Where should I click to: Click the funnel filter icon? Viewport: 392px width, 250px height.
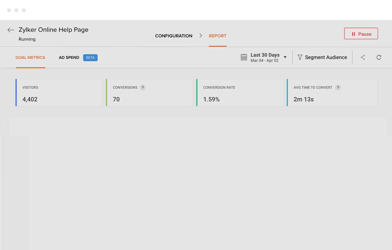300,58
